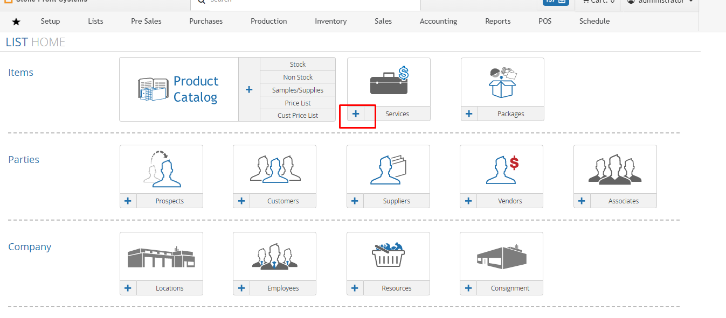Add a new Prospect with plus icon
Image resolution: width=726 pixels, height=318 pixels.
click(x=128, y=201)
